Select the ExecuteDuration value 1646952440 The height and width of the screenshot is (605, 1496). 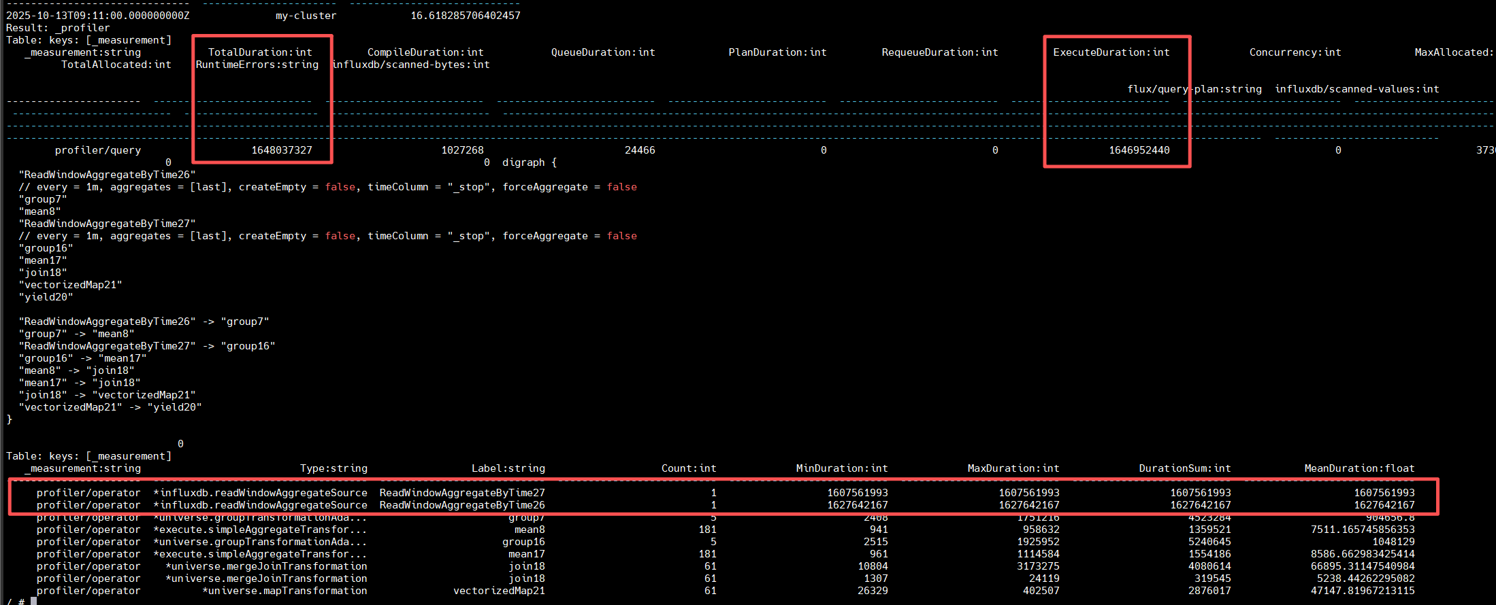[1139, 150]
